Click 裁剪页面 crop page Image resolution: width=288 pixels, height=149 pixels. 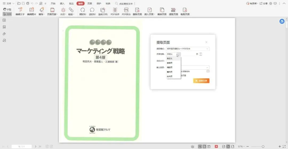pos(185,11)
